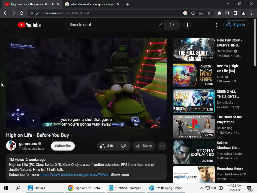Open Regarding Henry movie thumbnail

click(194, 174)
